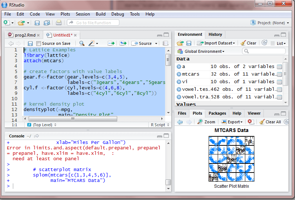Viewport: 295px width, 200px height.
Task: Open the Session menu
Action: [83, 14]
